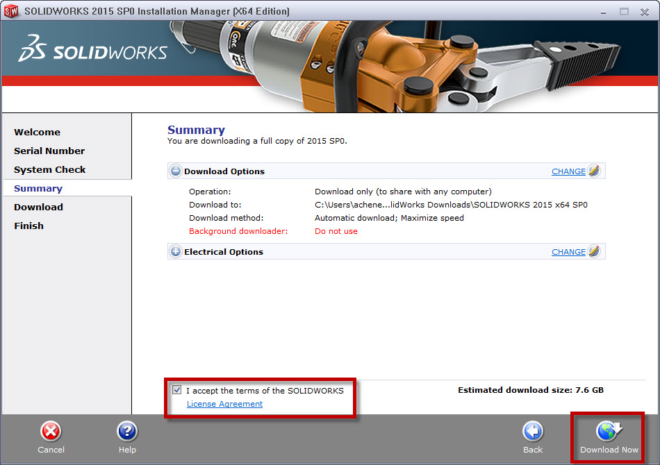The height and width of the screenshot is (465, 660).
Task: Click the 'Electrical Options' section title
Action: coord(224,252)
